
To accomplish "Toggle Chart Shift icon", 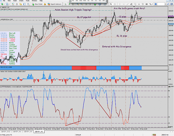I will coord(90,4).
